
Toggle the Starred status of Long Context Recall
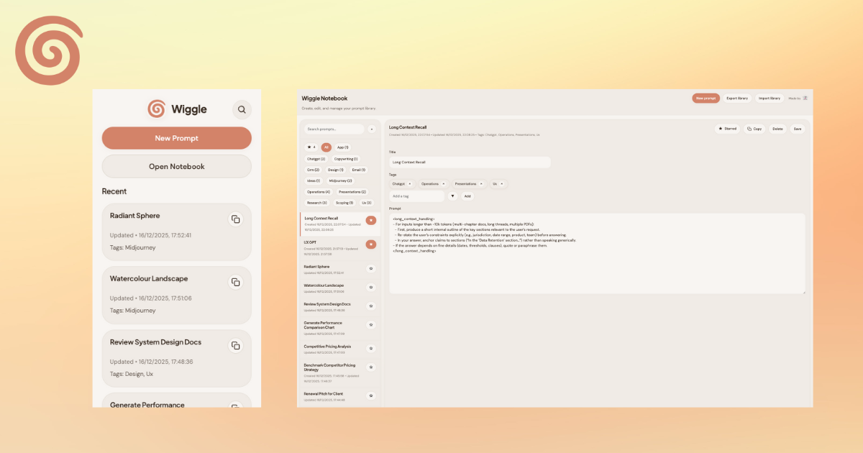coord(729,129)
